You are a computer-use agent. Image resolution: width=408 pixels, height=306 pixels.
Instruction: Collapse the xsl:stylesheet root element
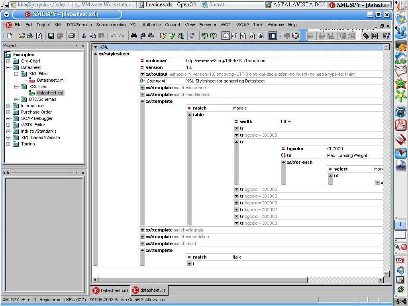(x=96, y=54)
